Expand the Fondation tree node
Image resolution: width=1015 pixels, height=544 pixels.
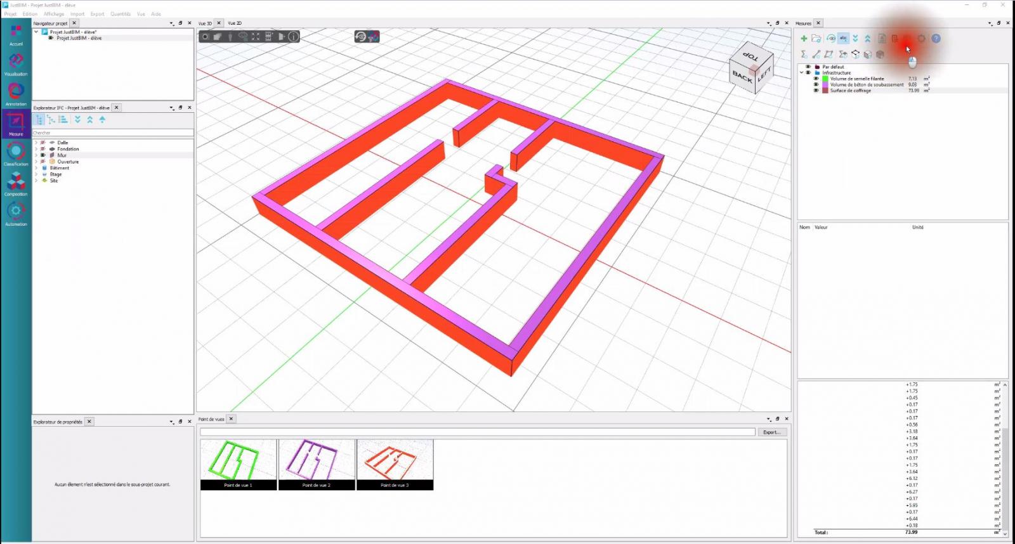(36, 149)
